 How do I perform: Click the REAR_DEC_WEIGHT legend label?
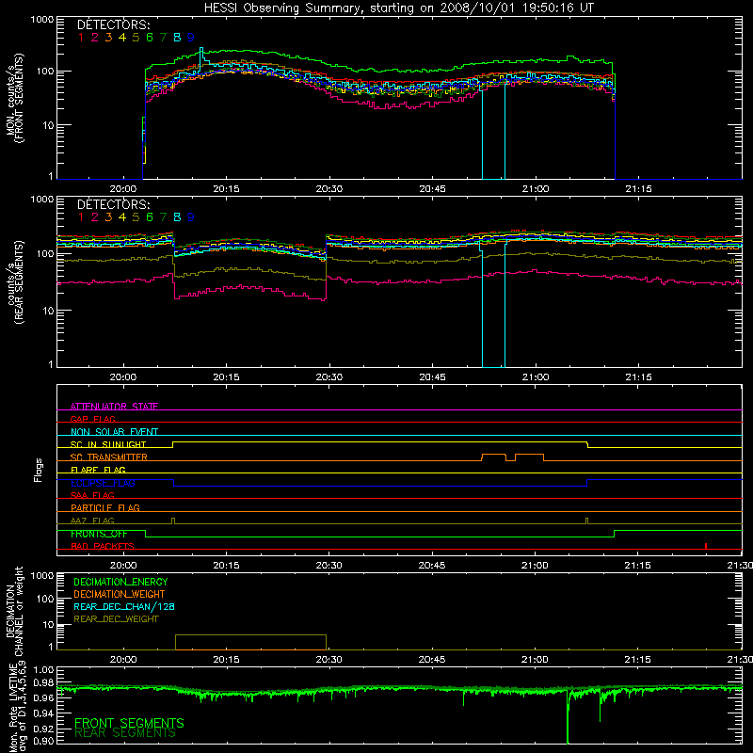click(116, 619)
